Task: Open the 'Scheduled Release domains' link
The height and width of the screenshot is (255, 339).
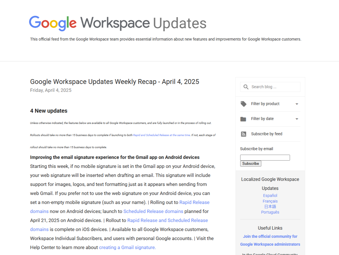Action: [x=153, y=211]
